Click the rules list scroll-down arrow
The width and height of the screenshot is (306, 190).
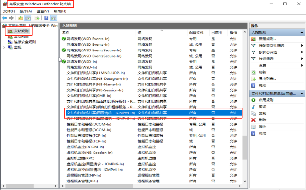[x=245, y=181]
